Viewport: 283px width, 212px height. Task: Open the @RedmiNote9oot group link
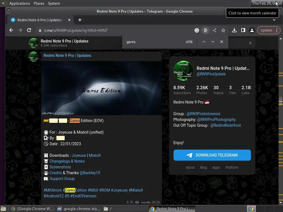point(226,125)
